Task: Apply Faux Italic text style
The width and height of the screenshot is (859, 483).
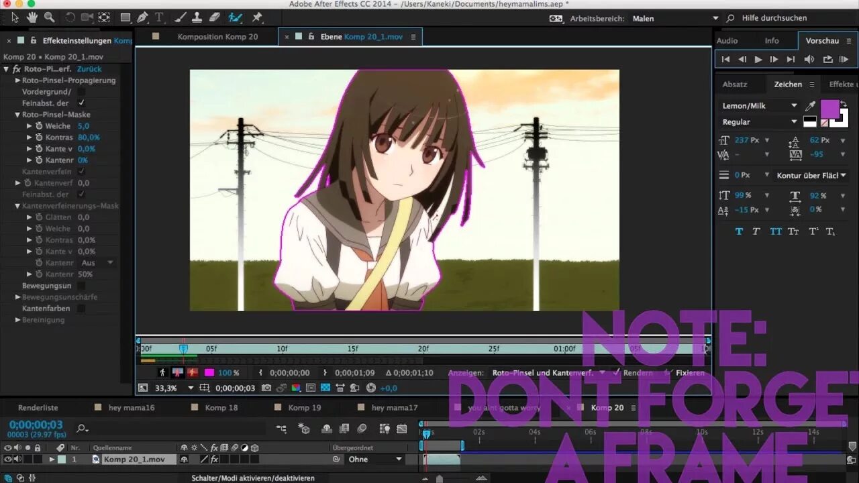Action: 756,231
